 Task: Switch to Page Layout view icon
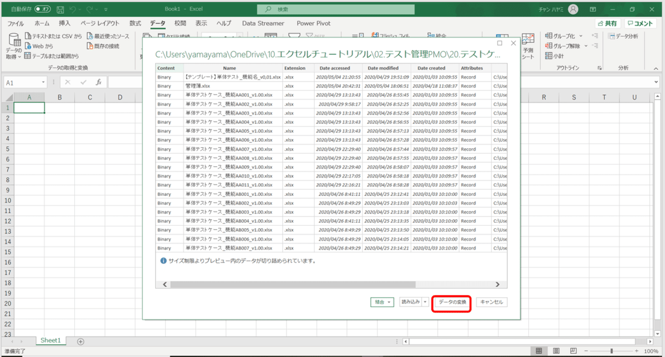tap(557, 351)
